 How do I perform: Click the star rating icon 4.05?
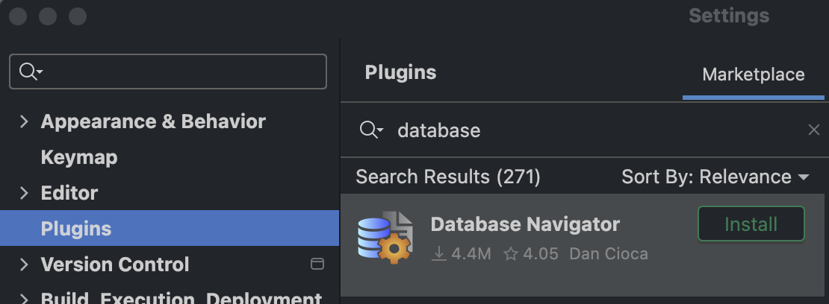tap(511, 254)
